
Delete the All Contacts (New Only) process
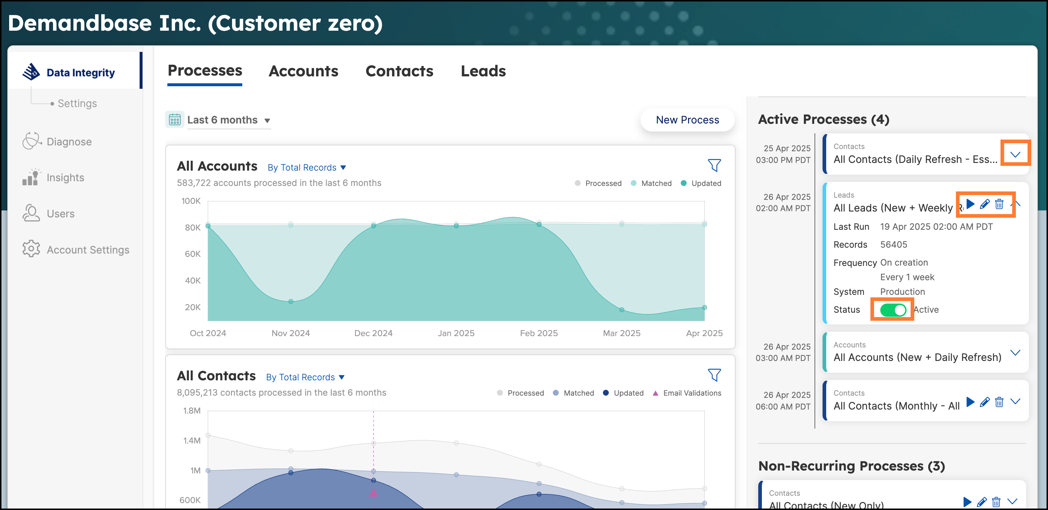(x=996, y=502)
